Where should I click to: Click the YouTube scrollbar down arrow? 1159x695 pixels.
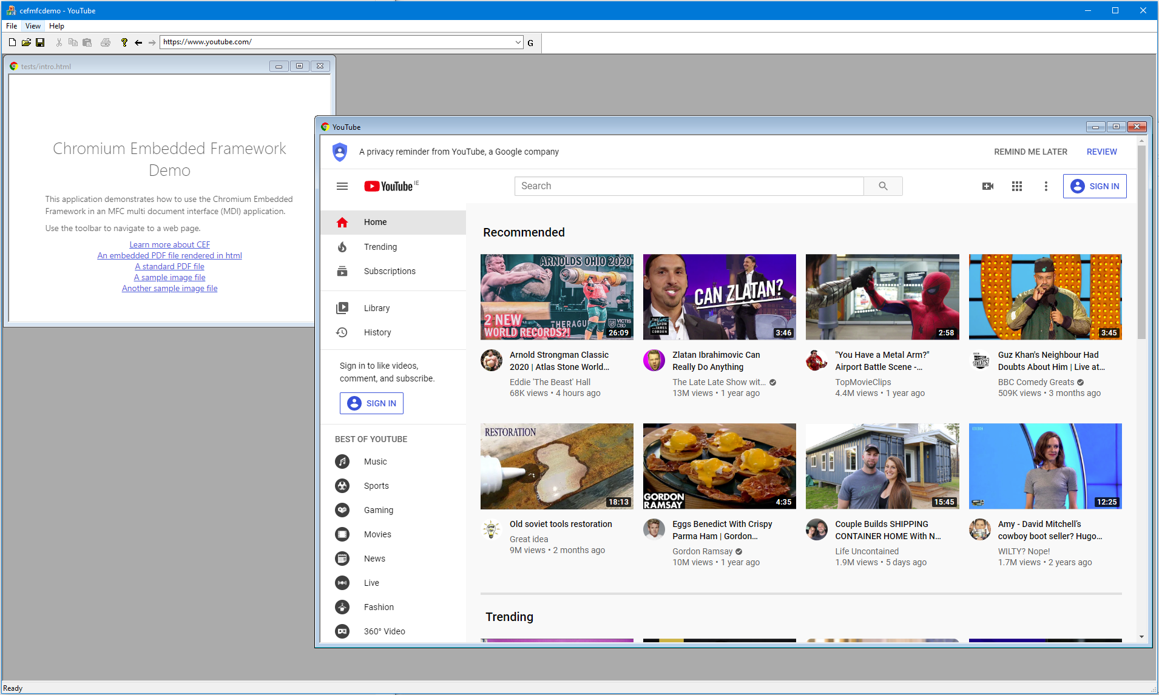(x=1141, y=637)
